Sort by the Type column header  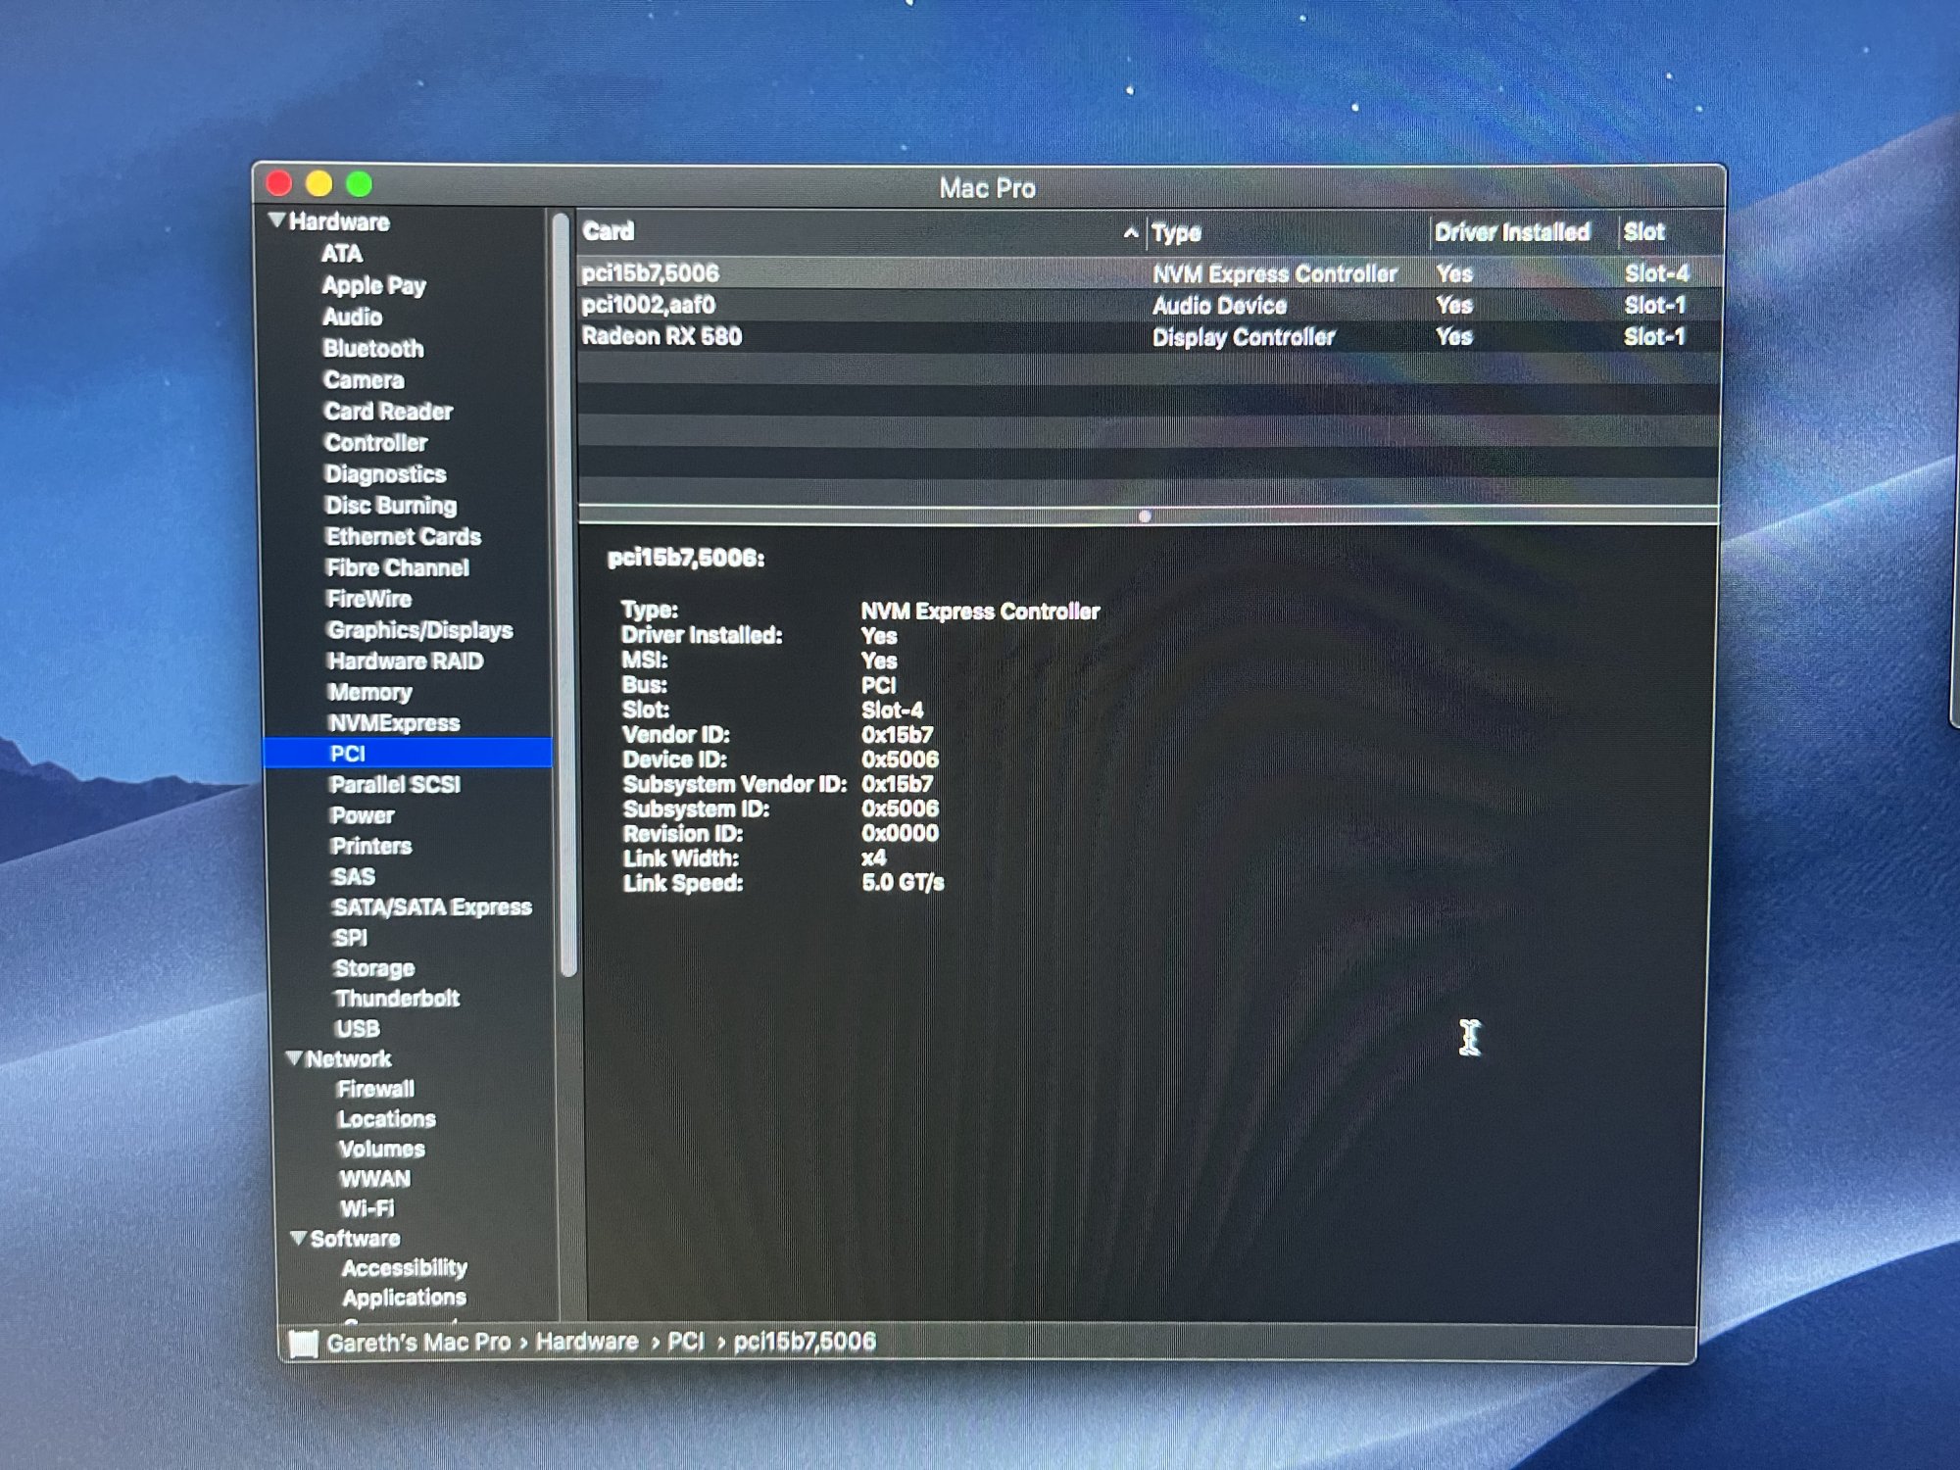pyautogui.click(x=1176, y=232)
